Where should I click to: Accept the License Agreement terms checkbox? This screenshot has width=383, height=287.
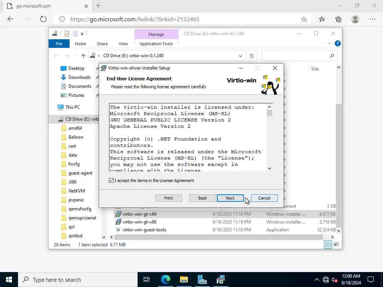pyautogui.click(x=111, y=180)
